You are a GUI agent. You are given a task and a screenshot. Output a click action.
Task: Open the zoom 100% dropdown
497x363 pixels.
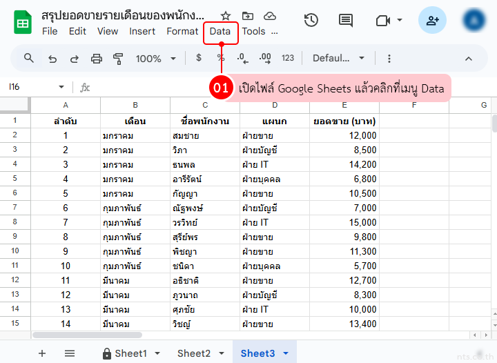coord(154,59)
